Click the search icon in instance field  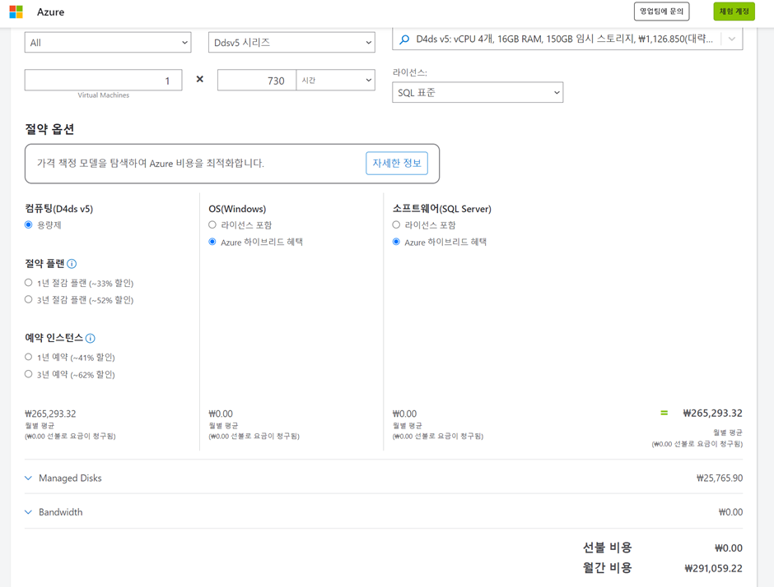(x=404, y=39)
